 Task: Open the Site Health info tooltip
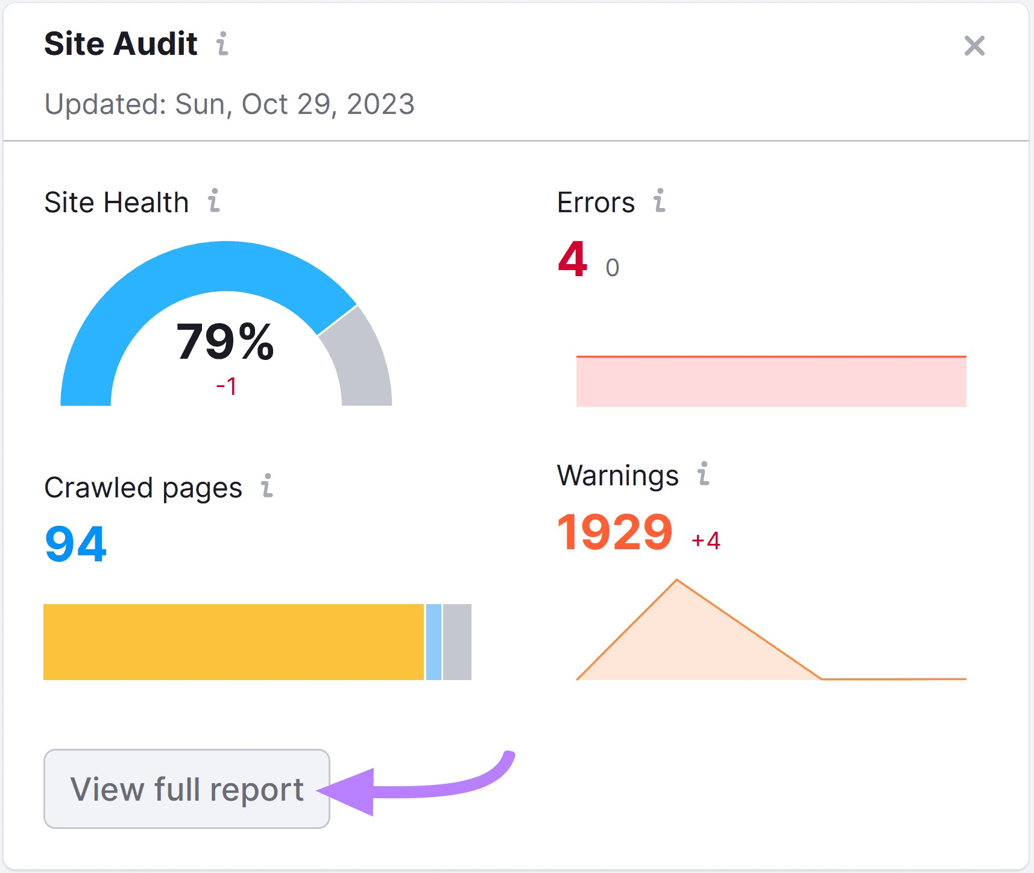coord(213,201)
